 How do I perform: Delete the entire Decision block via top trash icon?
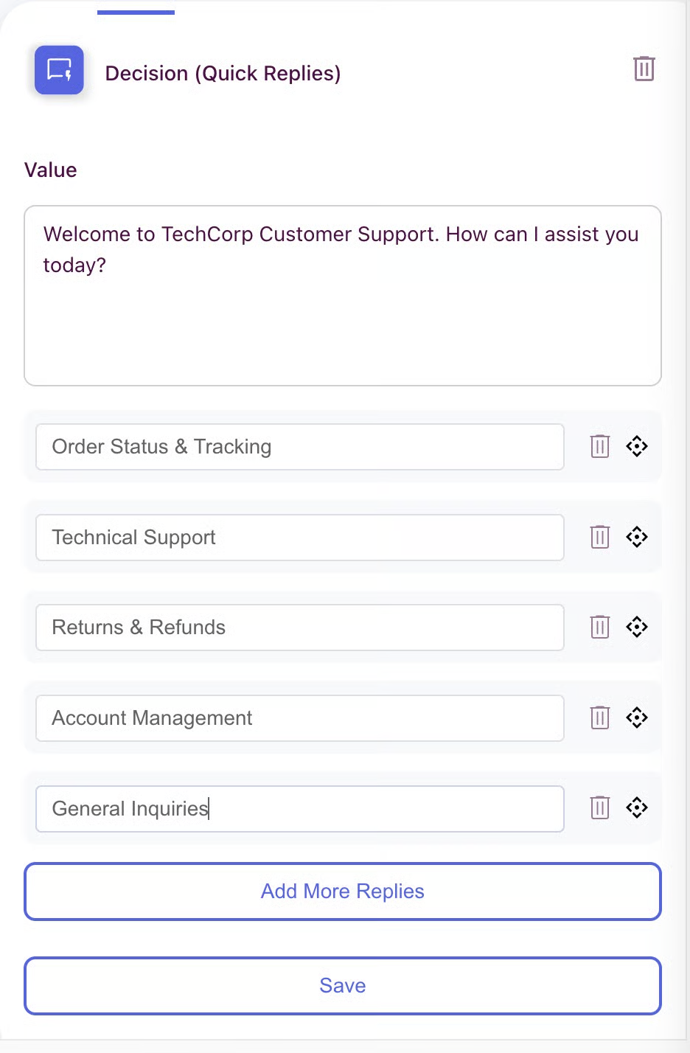(x=644, y=69)
